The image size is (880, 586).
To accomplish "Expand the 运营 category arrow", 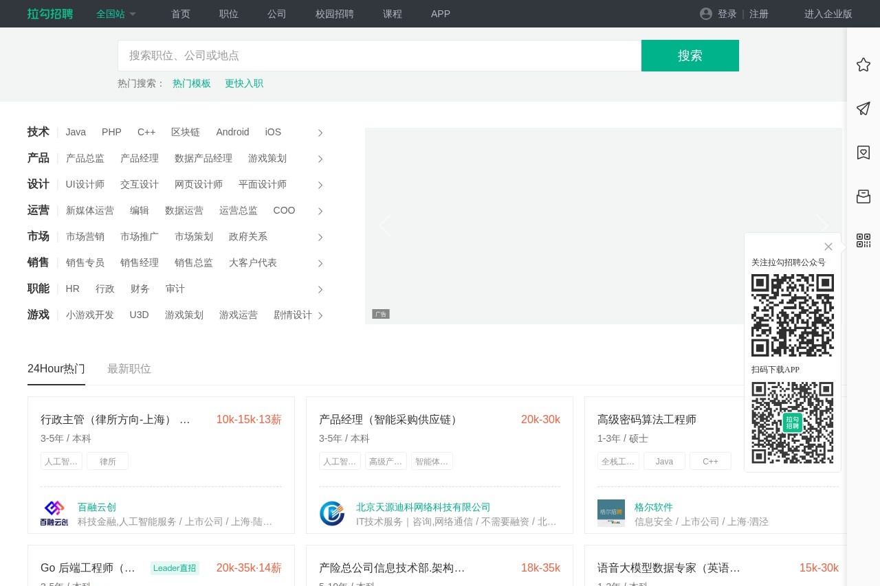I will 320,211.
